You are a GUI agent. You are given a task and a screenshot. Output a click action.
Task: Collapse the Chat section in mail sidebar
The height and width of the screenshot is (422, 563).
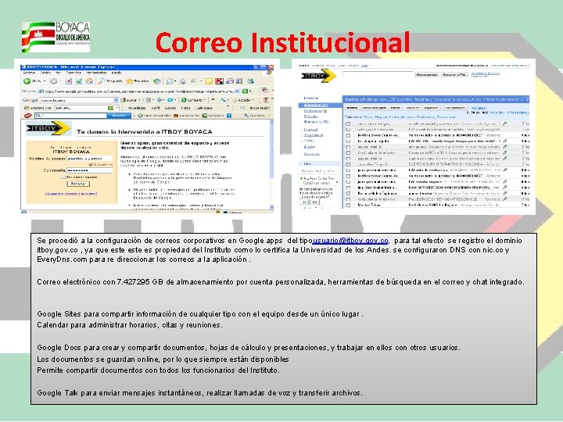click(301, 164)
